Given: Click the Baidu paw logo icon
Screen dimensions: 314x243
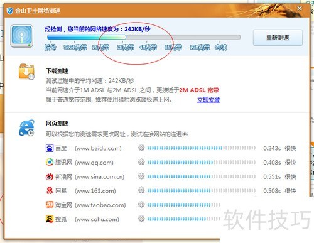Looking at the screenshot, I should coord(50,148).
